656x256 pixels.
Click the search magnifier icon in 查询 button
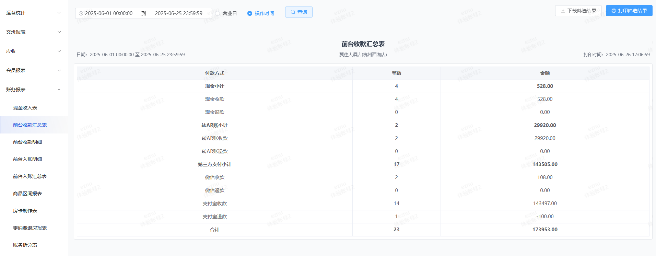coord(293,12)
